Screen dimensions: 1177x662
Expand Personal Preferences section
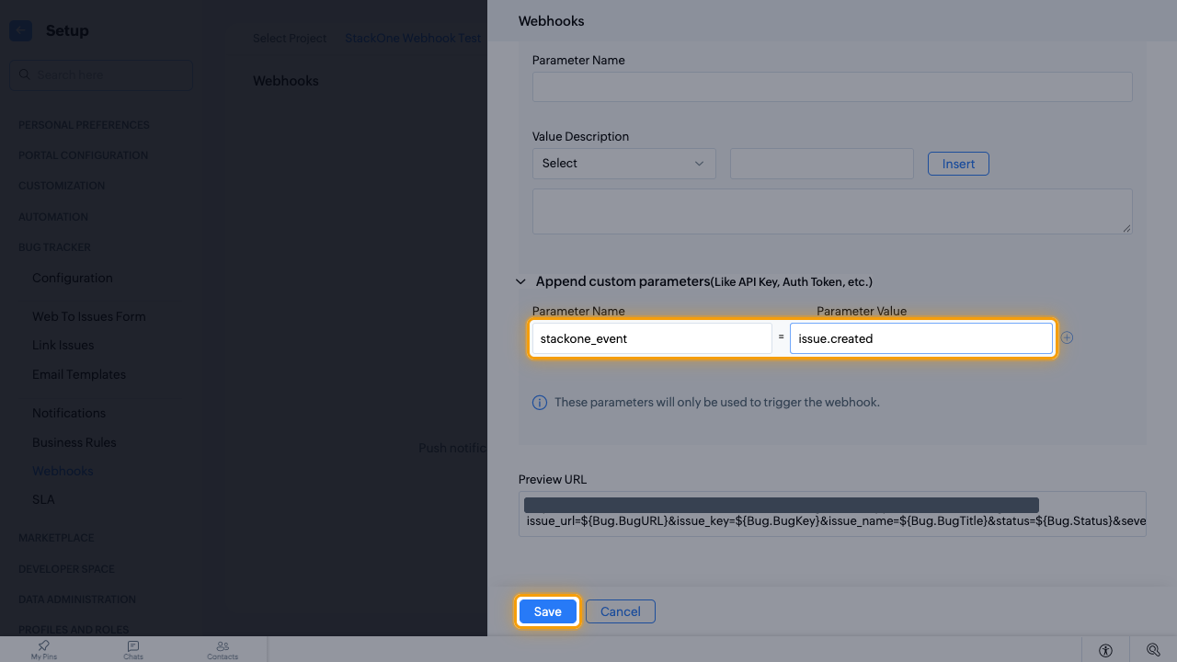click(x=84, y=125)
